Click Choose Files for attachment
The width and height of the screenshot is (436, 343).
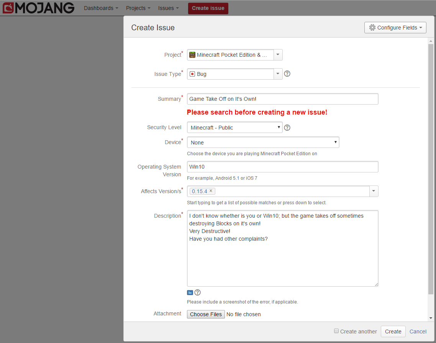206,314
